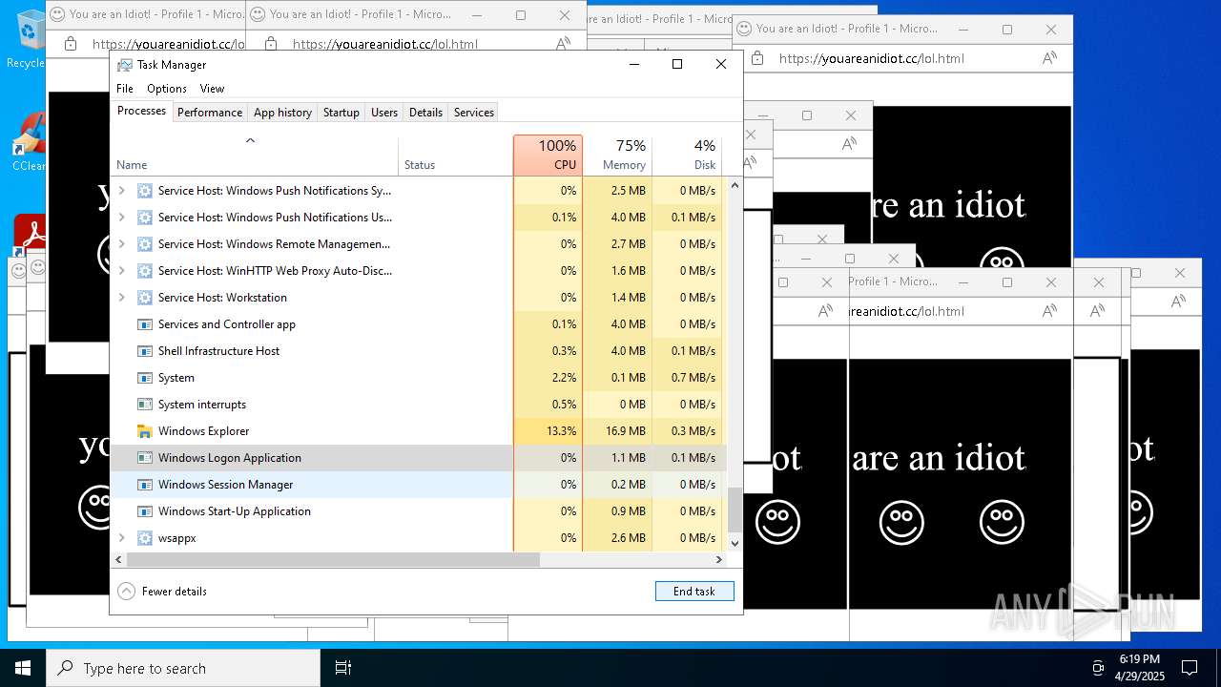Sort processes by Memory column
This screenshot has height=687, width=1221.
coord(617,156)
